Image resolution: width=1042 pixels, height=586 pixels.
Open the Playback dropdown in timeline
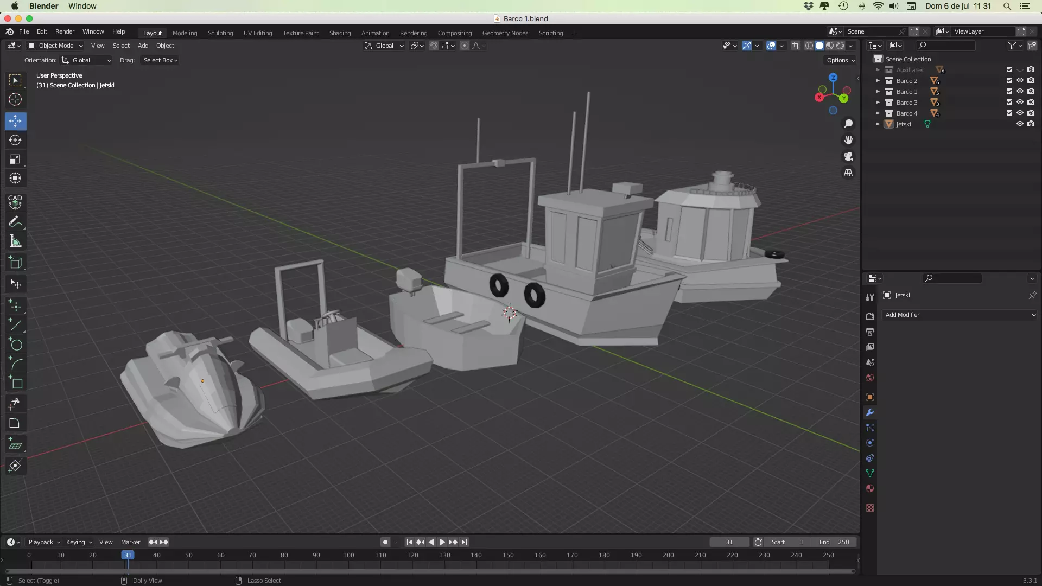click(44, 542)
